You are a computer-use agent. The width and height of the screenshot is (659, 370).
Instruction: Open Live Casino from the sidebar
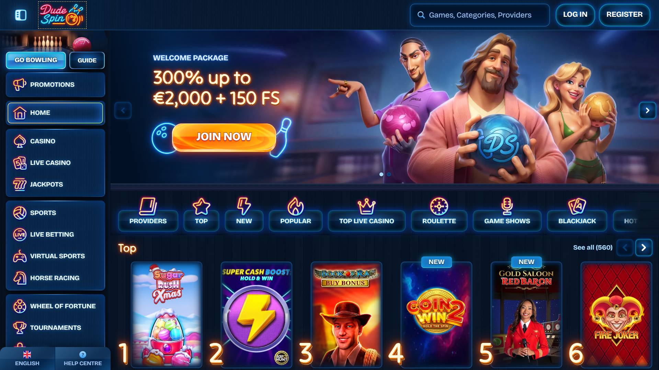point(55,163)
